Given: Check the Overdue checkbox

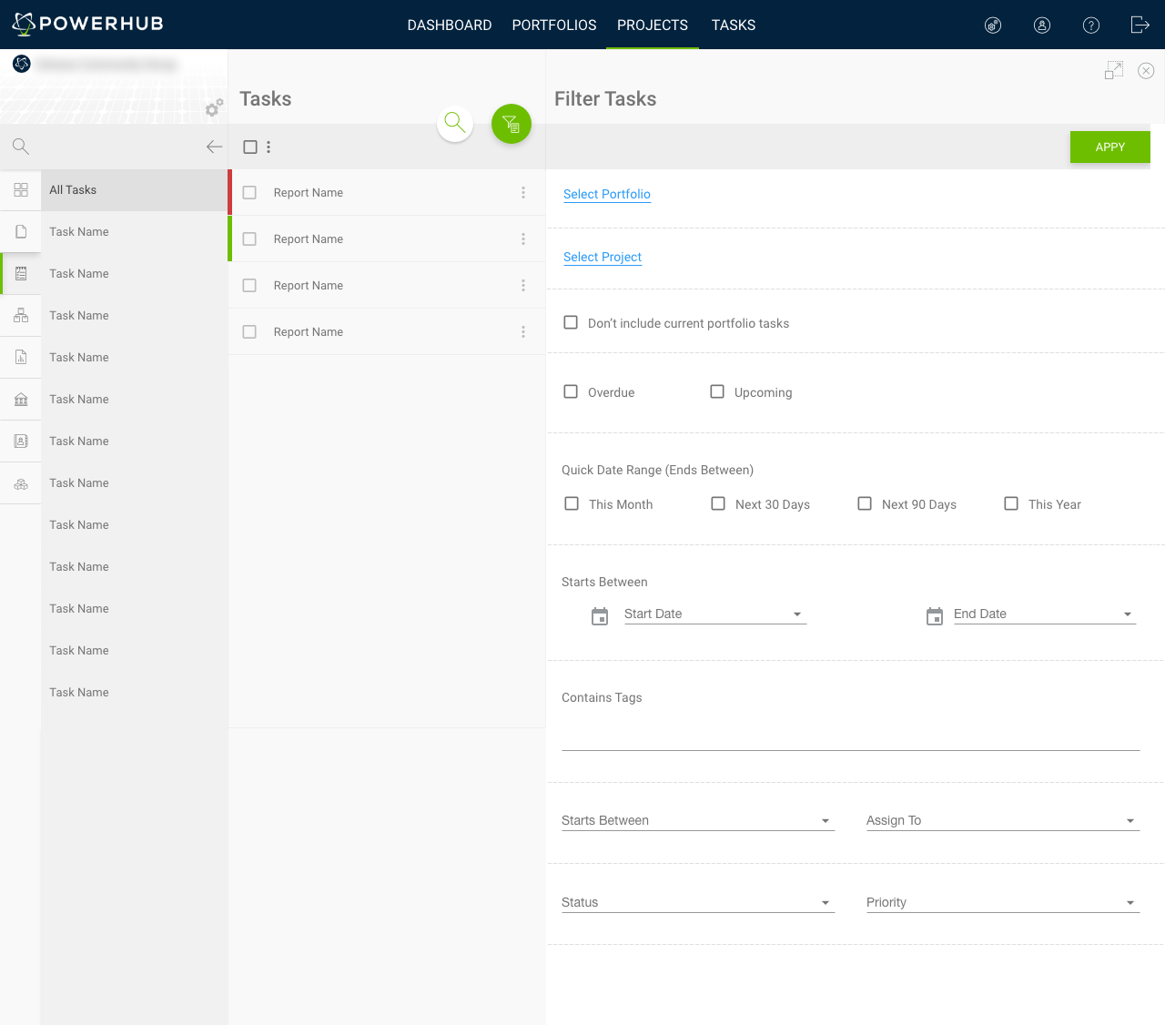Looking at the screenshot, I should pos(571,391).
